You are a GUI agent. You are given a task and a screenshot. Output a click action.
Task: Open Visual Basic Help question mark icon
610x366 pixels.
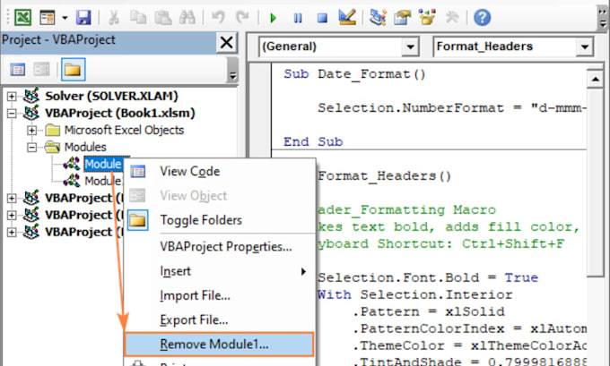[x=482, y=18]
